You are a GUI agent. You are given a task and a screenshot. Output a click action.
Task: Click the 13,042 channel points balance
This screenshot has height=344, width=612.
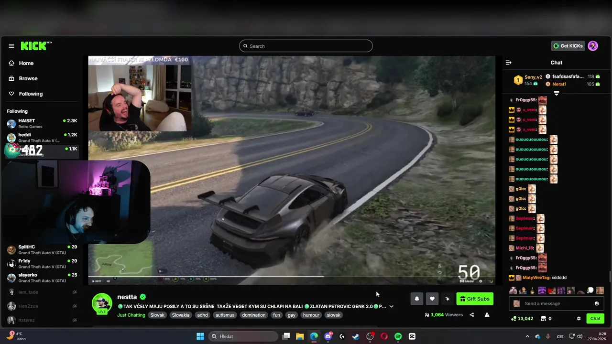coord(522,319)
